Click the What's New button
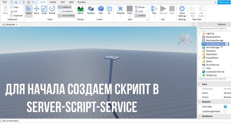 224,3
